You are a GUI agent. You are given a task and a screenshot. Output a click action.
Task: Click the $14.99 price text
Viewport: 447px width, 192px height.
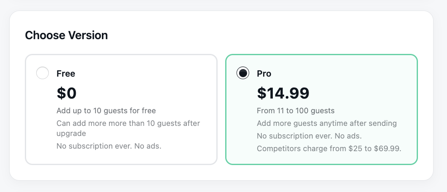[283, 93]
